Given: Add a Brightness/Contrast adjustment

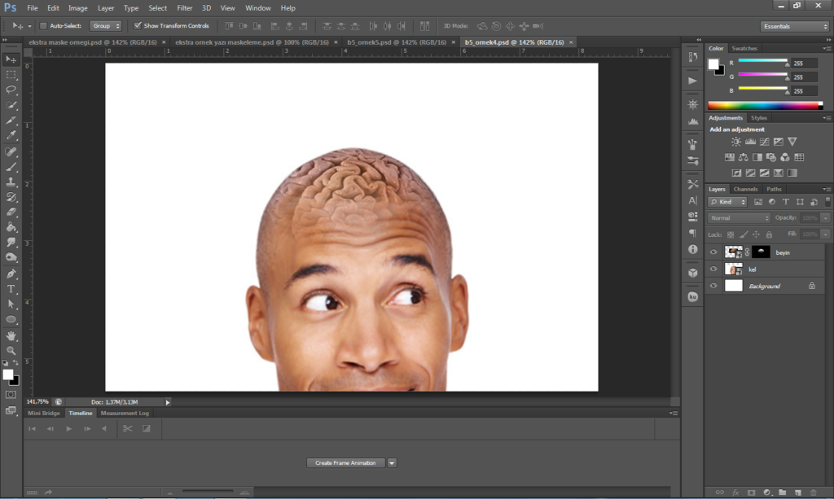Looking at the screenshot, I should (x=736, y=142).
